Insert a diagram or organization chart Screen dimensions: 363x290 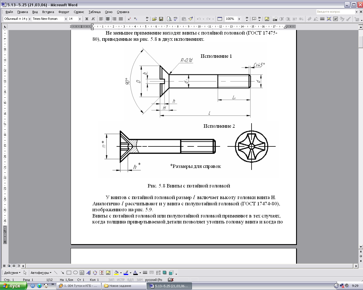95,273
